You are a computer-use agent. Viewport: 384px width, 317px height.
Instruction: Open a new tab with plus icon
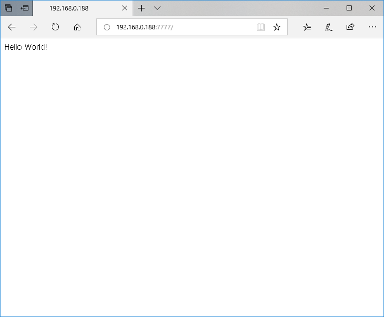tap(141, 8)
